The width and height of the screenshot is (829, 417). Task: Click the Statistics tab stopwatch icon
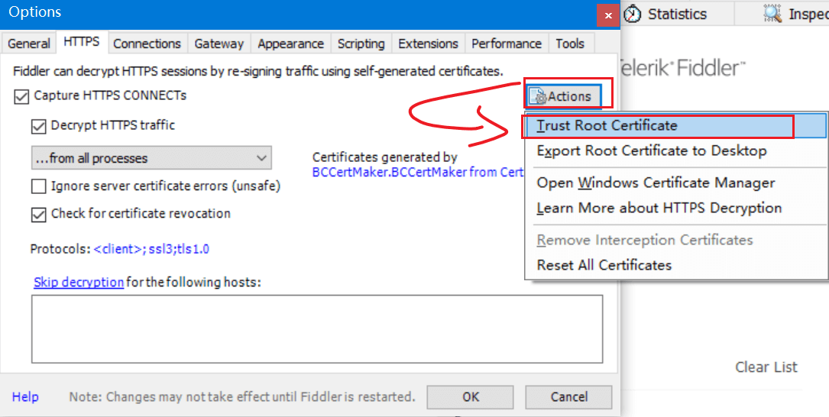tap(633, 14)
